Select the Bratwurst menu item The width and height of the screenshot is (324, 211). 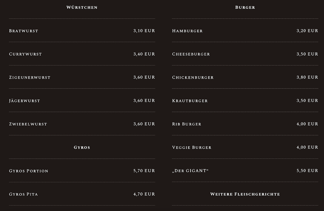point(23,31)
